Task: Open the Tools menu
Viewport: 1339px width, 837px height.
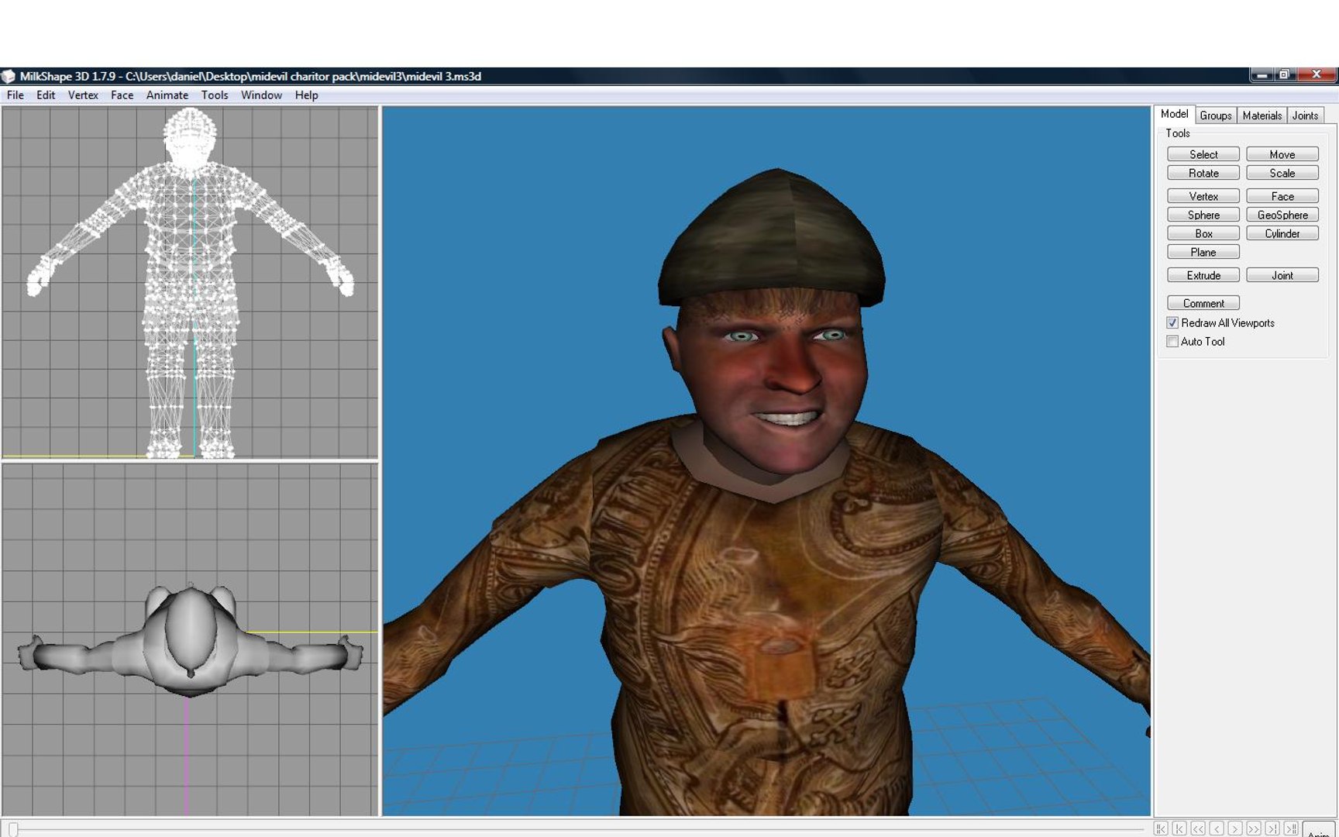Action: click(215, 95)
